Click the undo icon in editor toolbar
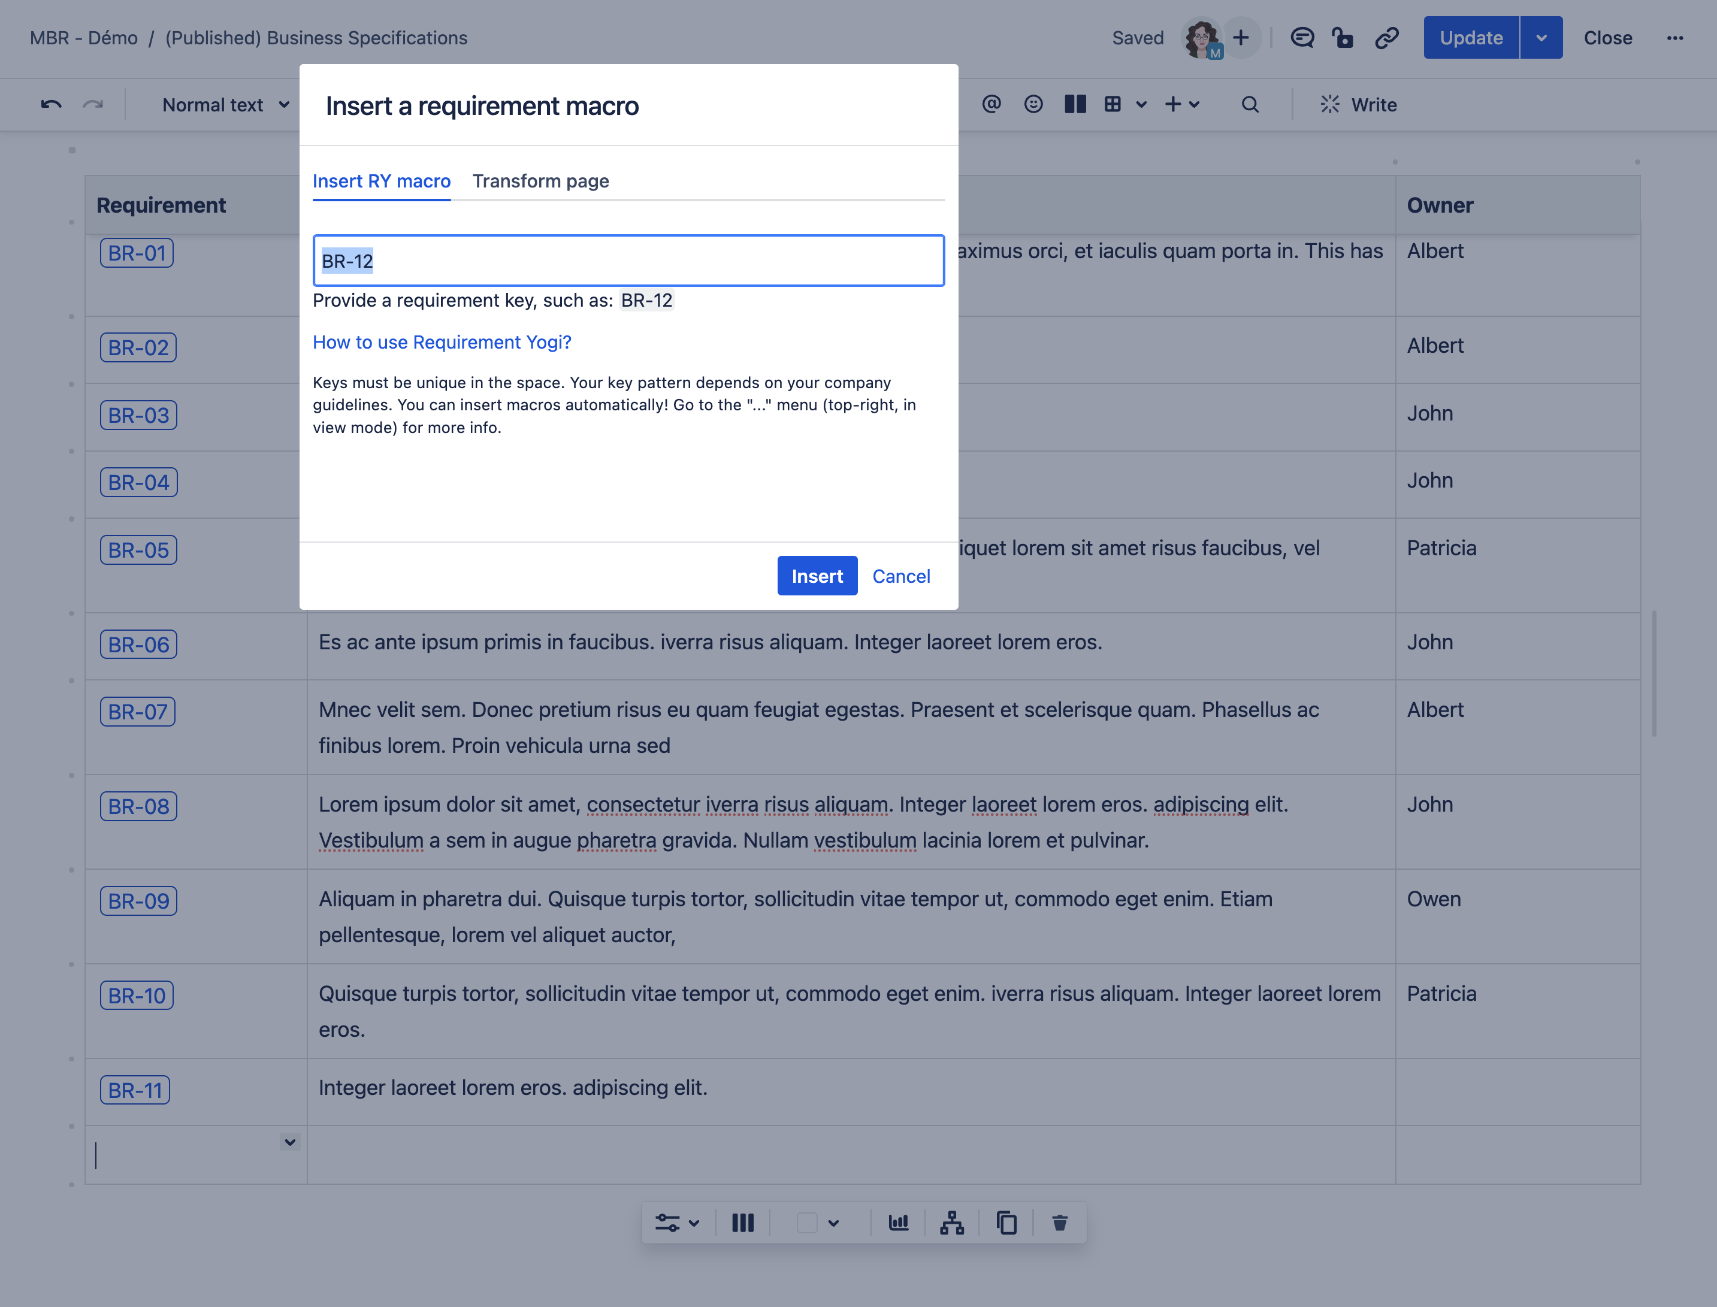 tap(51, 104)
